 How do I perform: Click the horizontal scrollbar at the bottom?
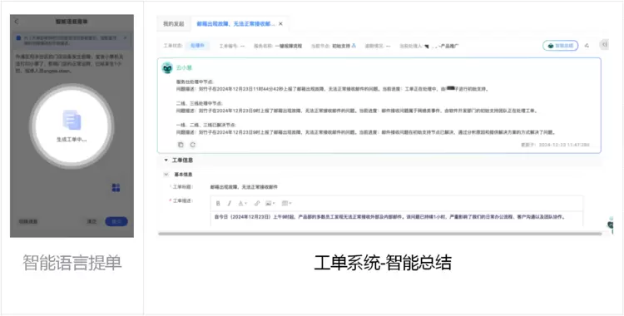click(x=380, y=234)
